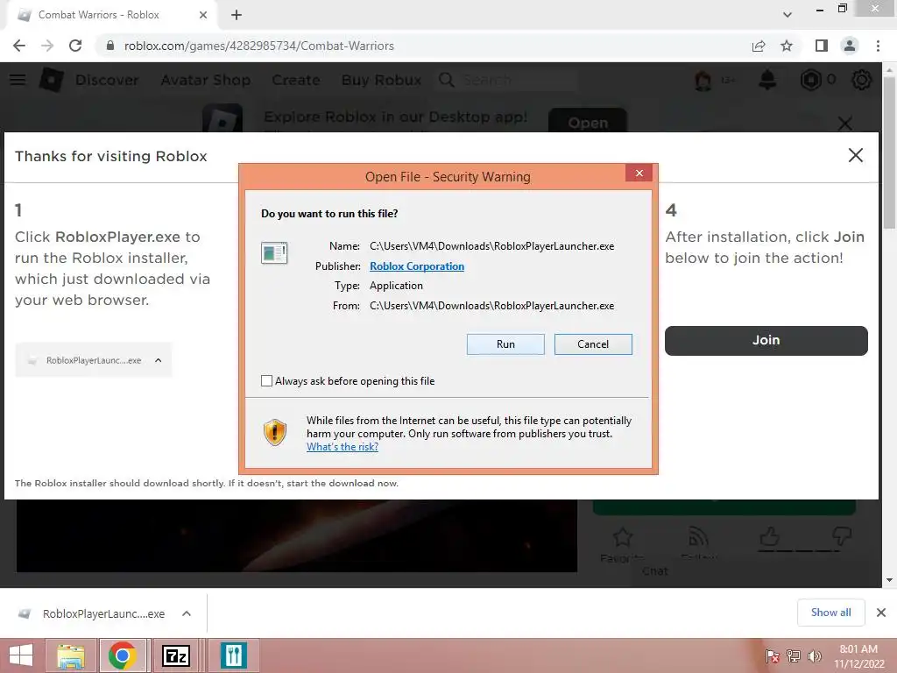This screenshot has width=897, height=673.
Task: Click the Roblox search magnifier icon
Action: pyautogui.click(x=446, y=80)
